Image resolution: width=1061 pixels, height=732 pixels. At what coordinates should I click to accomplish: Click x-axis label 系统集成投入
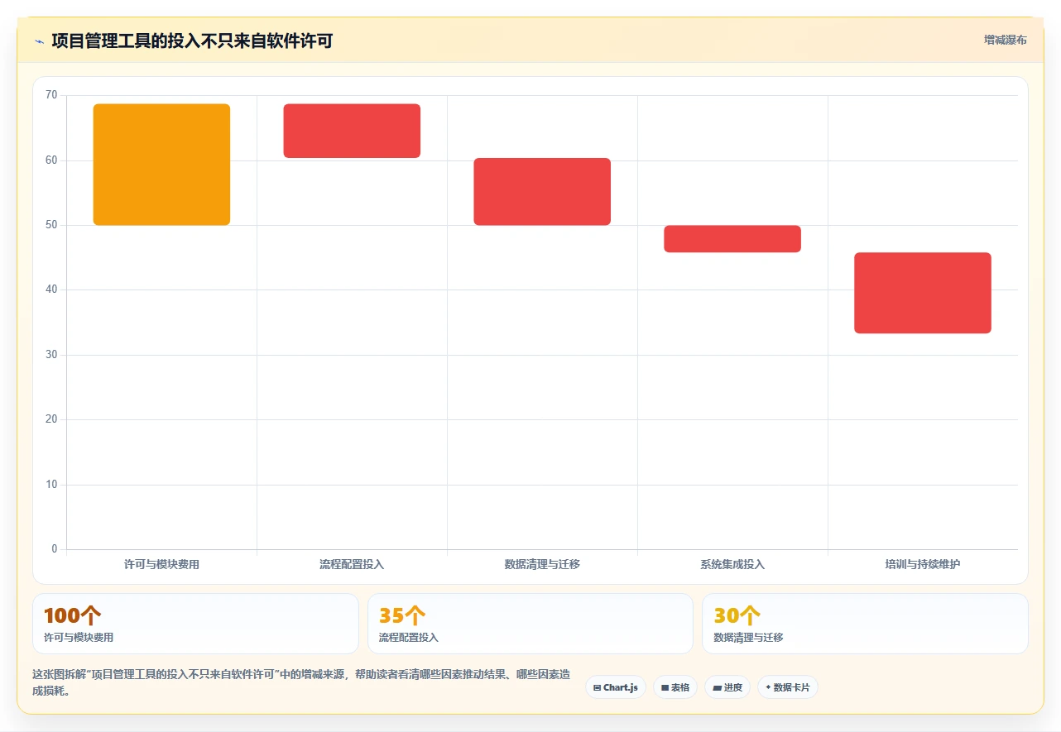click(732, 564)
